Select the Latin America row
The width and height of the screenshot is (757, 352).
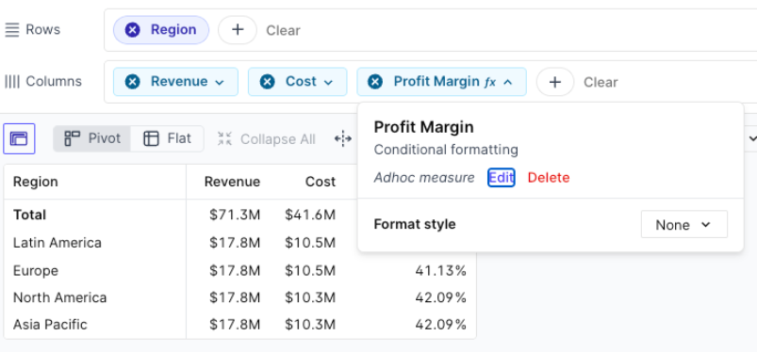57,243
